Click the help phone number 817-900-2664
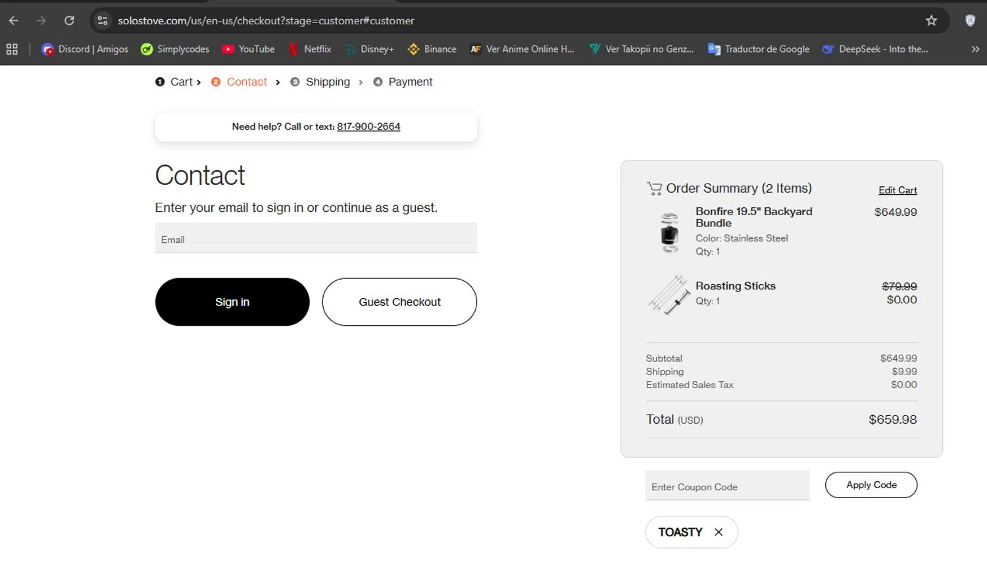 point(368,126)
